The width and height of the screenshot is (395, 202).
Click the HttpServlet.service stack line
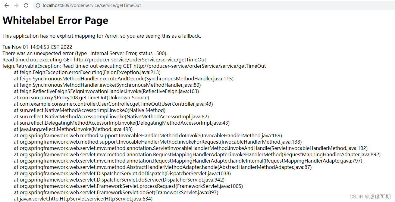tap(83, 199)
